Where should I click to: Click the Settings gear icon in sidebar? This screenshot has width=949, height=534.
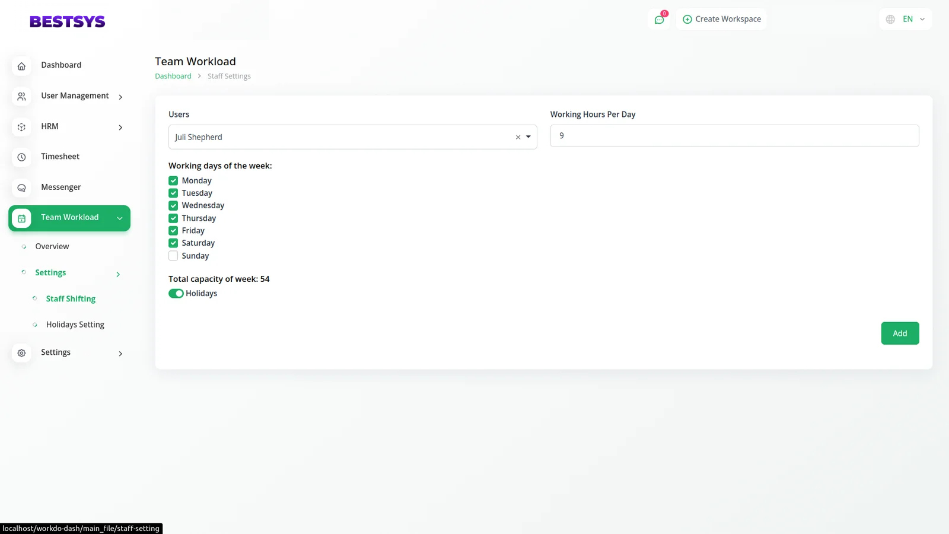point(21,353)
